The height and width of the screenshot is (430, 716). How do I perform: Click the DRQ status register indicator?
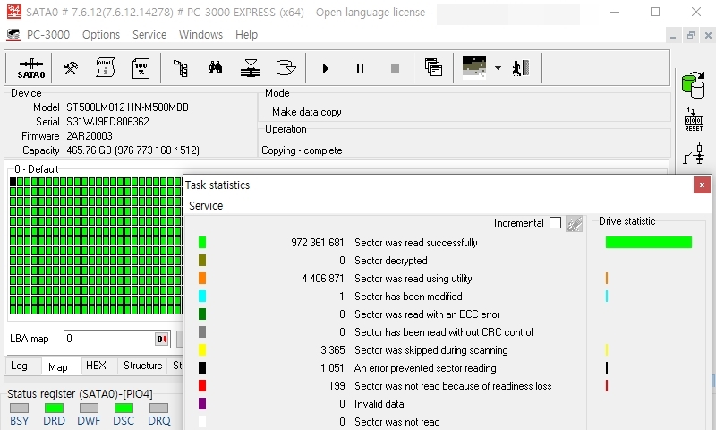158,408
